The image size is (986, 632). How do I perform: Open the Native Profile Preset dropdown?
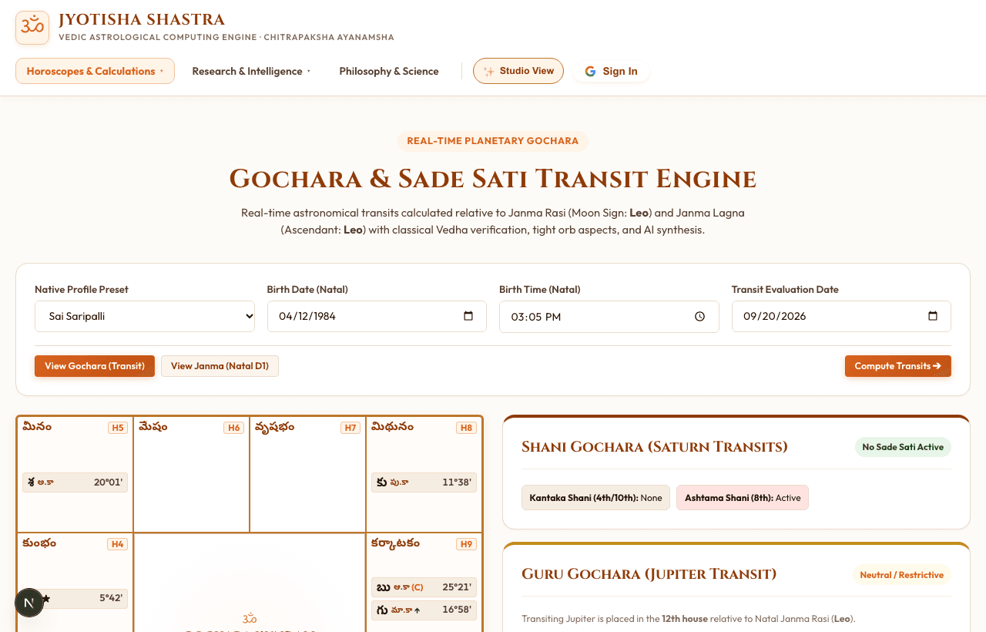(145, 316)
